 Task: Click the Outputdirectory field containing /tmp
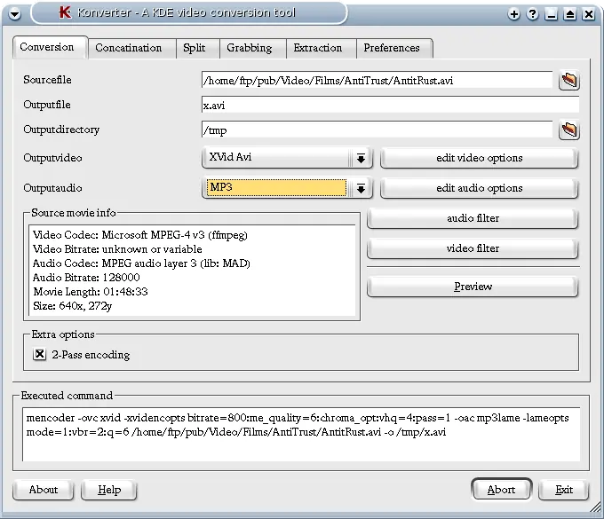377,130
